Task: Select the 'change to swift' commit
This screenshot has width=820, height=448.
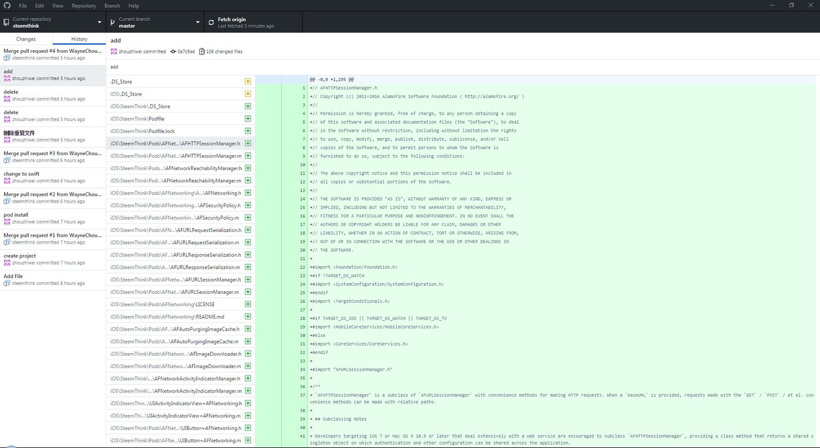Action: tap(53, 178)
